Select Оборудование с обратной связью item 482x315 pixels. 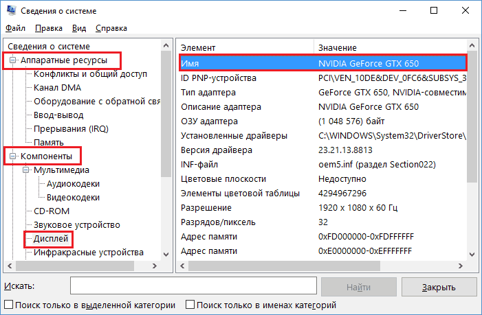click(97, 102)
